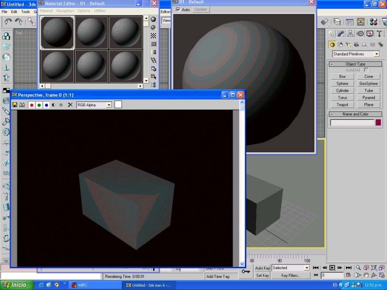387x290 pixels.
Task: Click the Pyramid primitive button
Action: (x=369, y=98)
